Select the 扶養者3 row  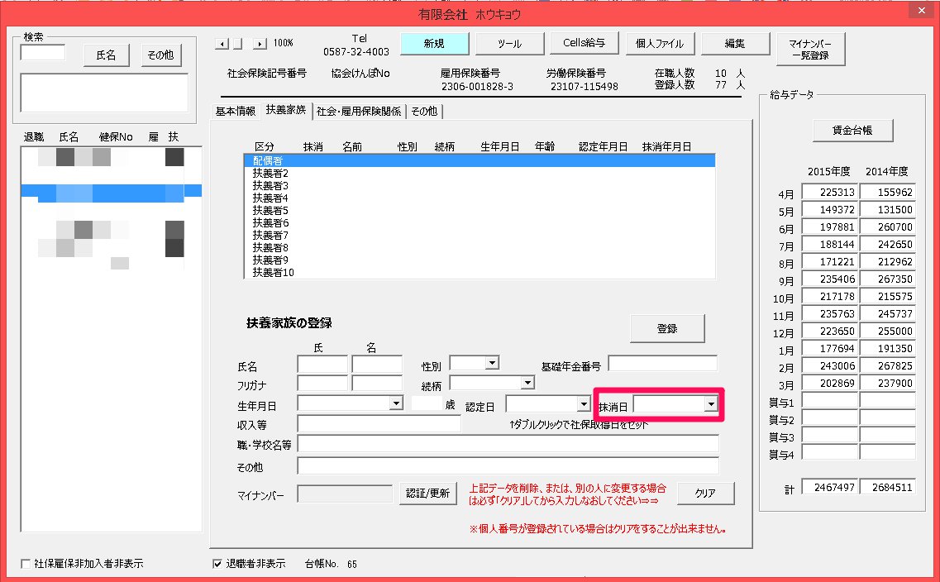(x=480, y=186)
